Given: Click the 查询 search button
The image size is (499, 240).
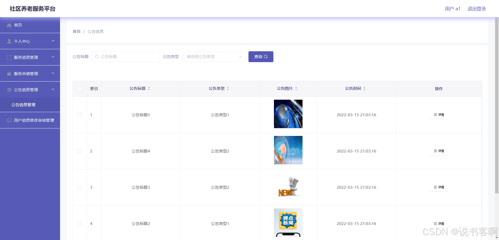Looking at the screenshot, I should 261,56.
